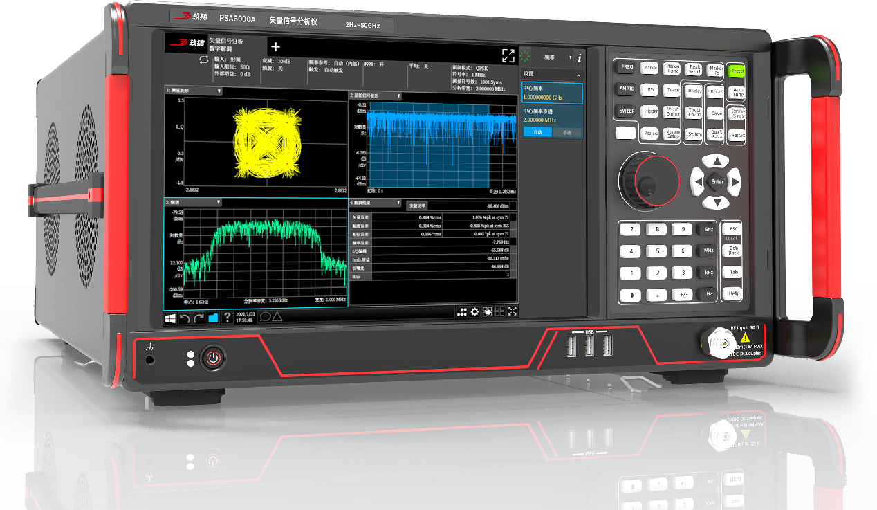Hit the GHz unit key
This screenshot has height=510, width=877.
[708, 229]
